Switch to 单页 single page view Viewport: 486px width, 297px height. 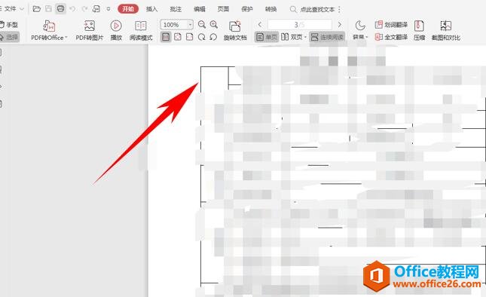267,37
